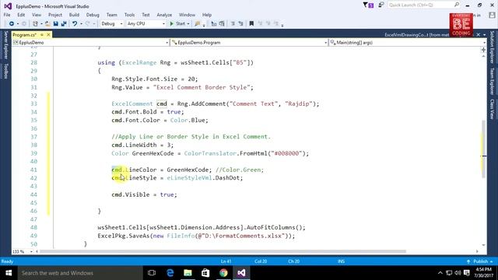Open Windows Start menu
The image size is (498, 280).
pyautogui.click(x=9, y=273)
